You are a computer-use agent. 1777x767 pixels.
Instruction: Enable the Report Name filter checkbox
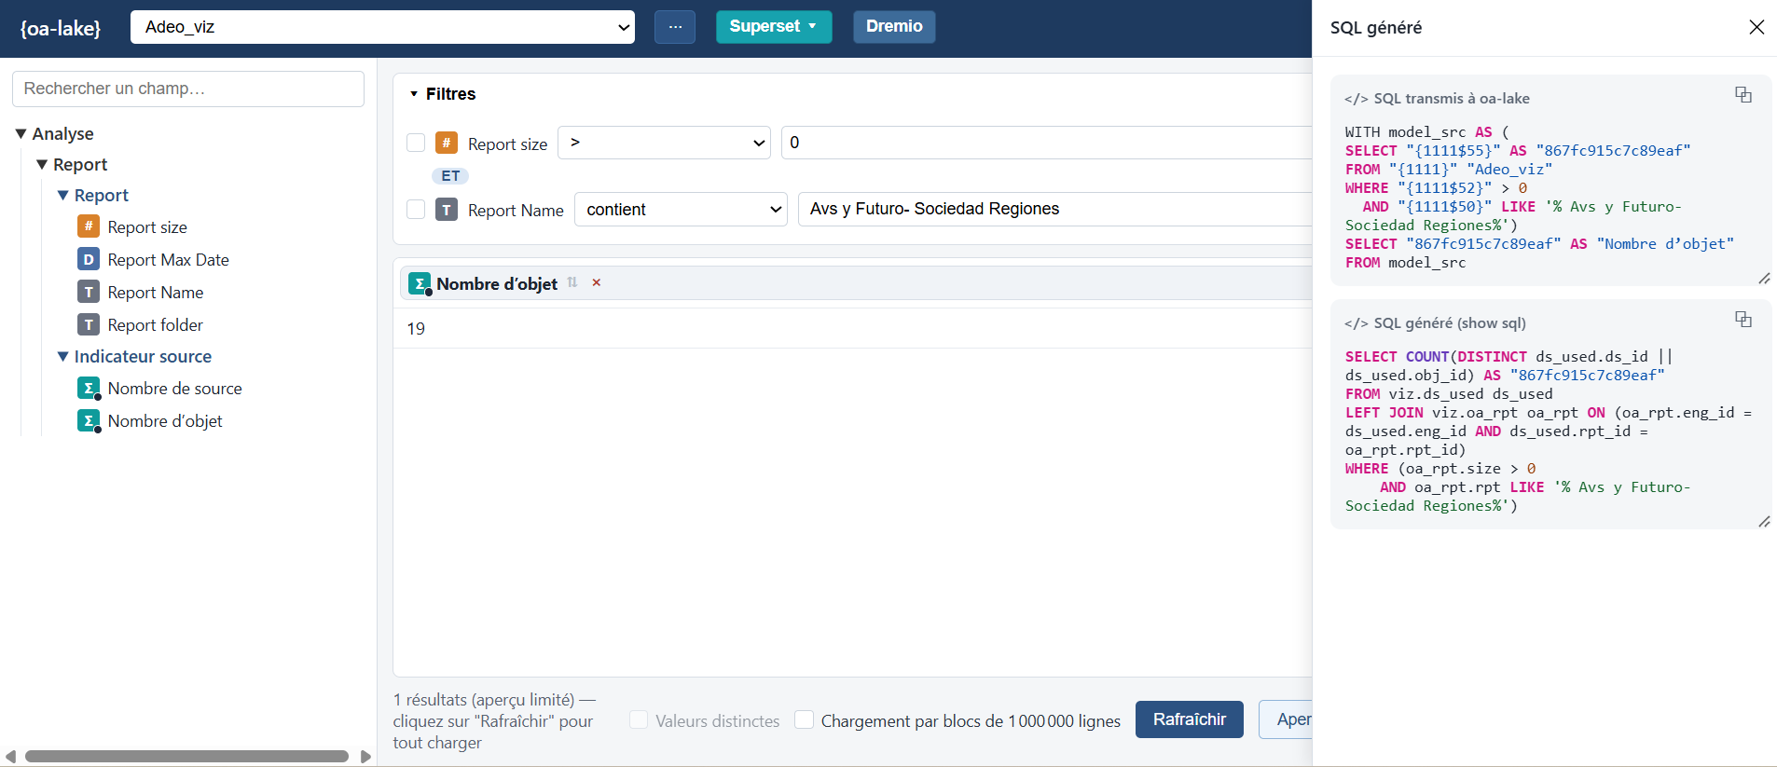[416, 210]
